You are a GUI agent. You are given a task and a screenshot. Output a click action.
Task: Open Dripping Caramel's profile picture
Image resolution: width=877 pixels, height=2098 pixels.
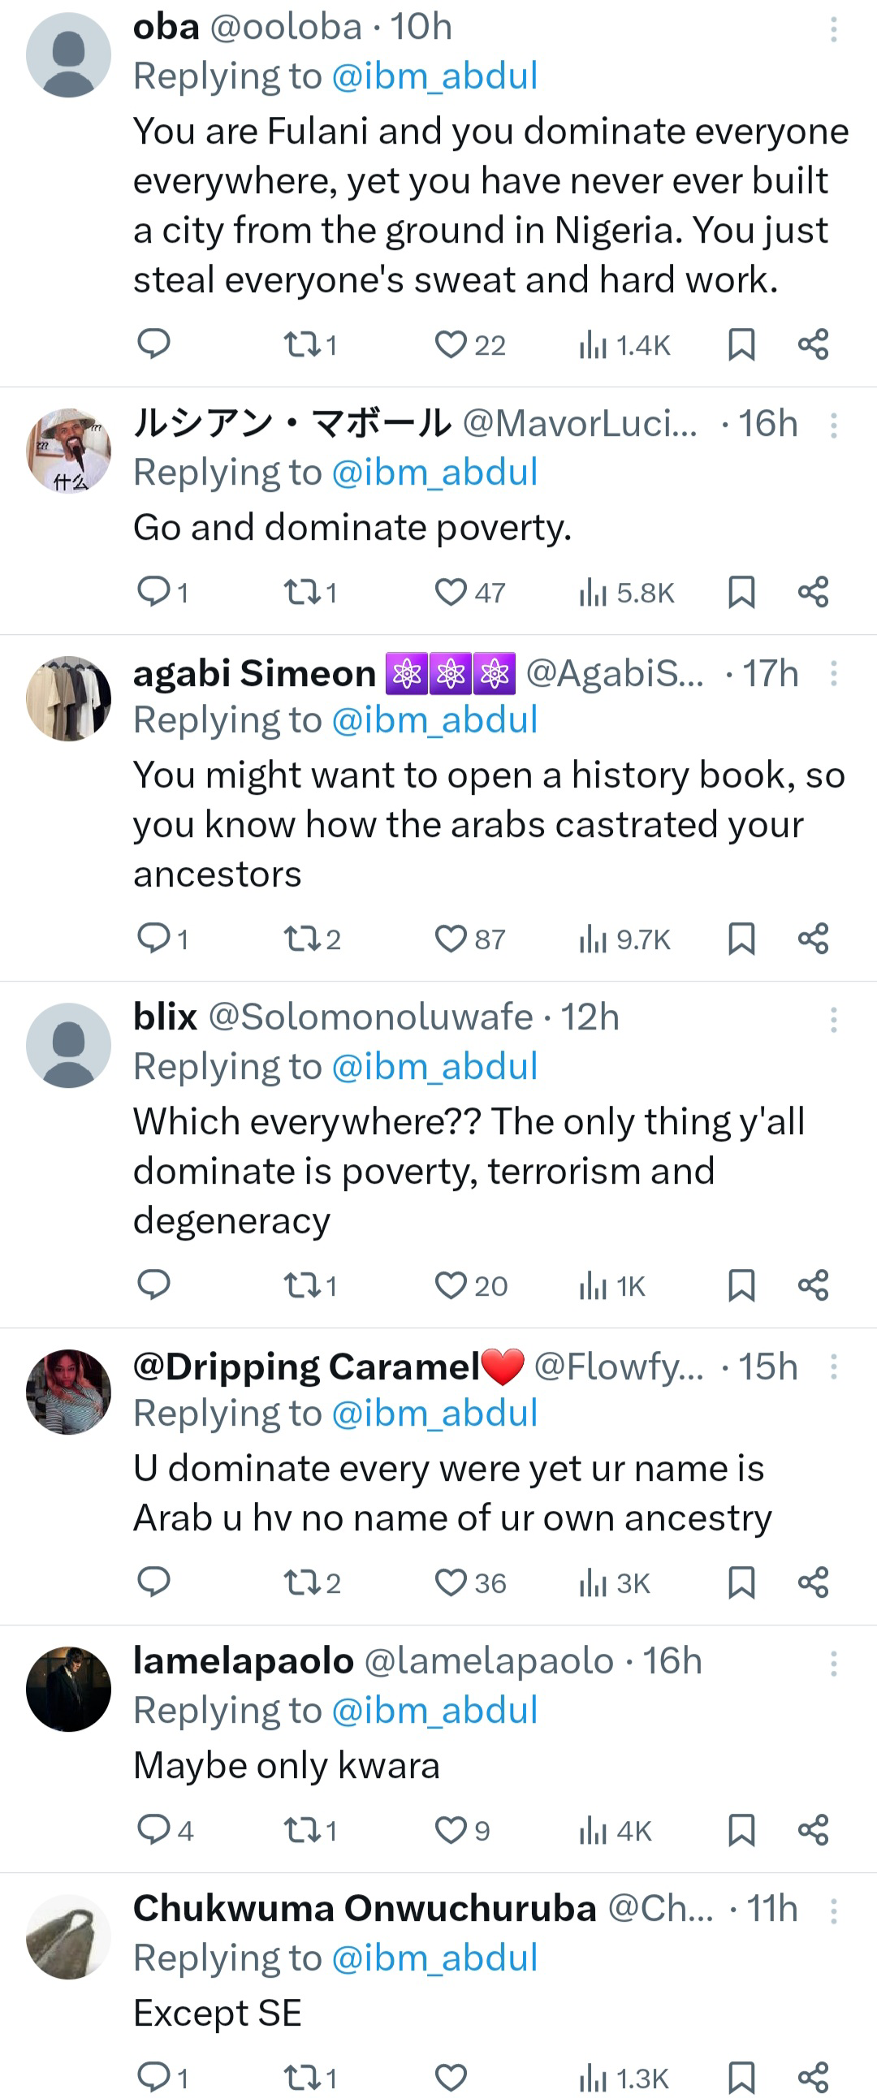(x=68, y=1392)
